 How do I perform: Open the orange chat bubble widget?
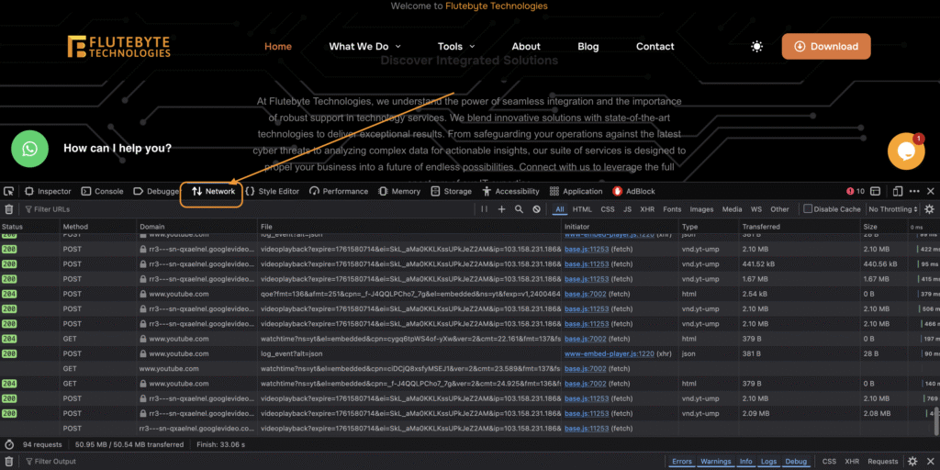(906, 152)
